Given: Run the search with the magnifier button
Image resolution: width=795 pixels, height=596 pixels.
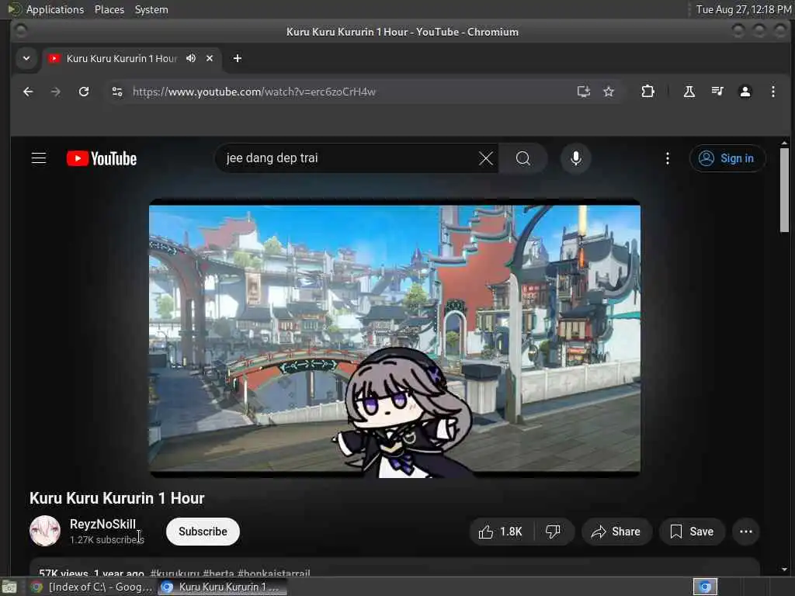Looking at the screenshot, I should click(522, 158).
